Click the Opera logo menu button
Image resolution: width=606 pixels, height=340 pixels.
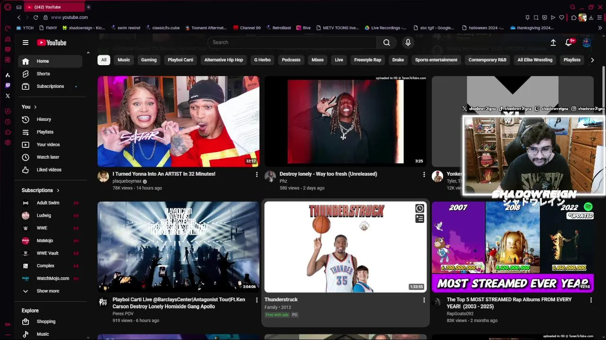pyautogui.click(x=8, y=7)
